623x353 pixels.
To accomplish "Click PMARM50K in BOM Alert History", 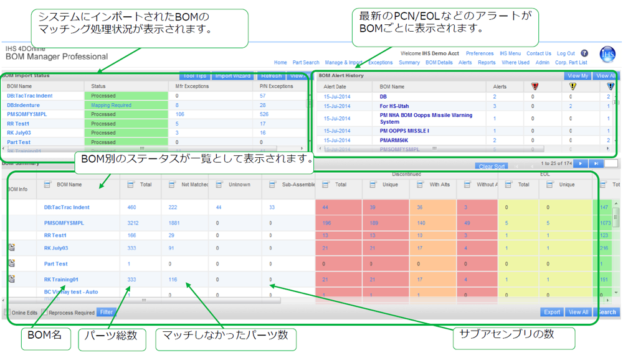I will point(394,140).
